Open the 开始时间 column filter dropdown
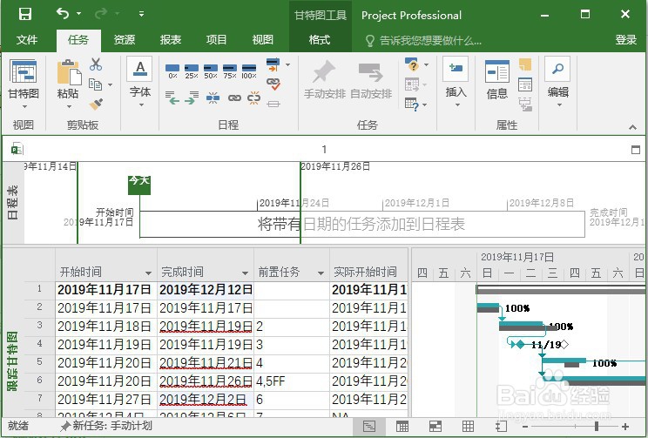 coord(148,273)
